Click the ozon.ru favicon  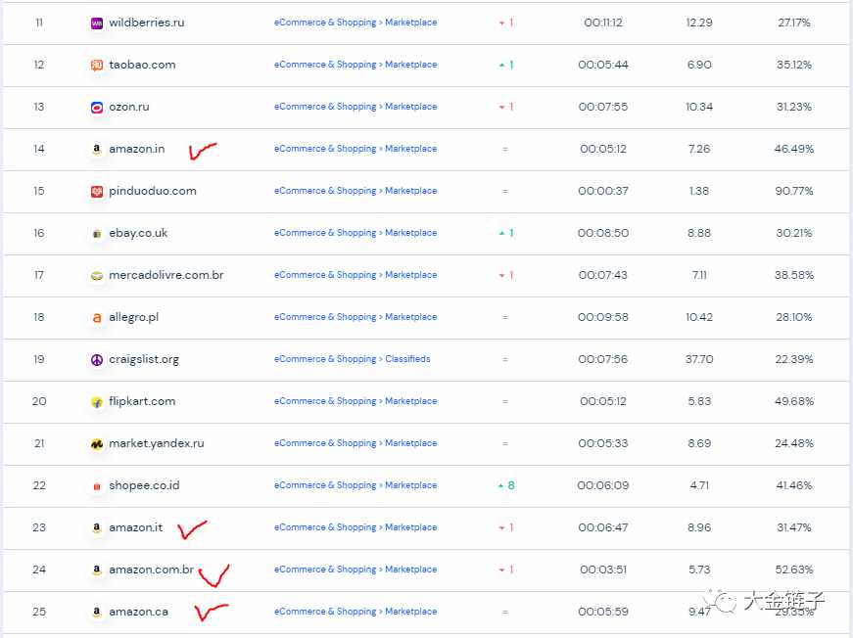[97, 107]
